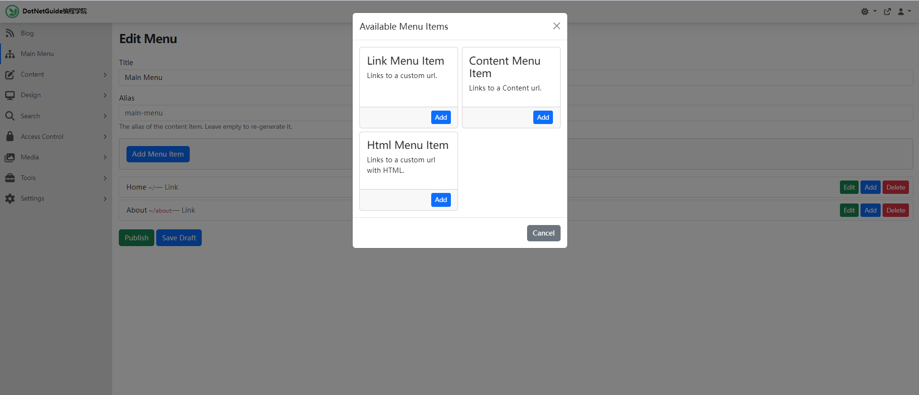Open the theme settings dropdown in header
This screenshot has height=395, width=919.
868,11
